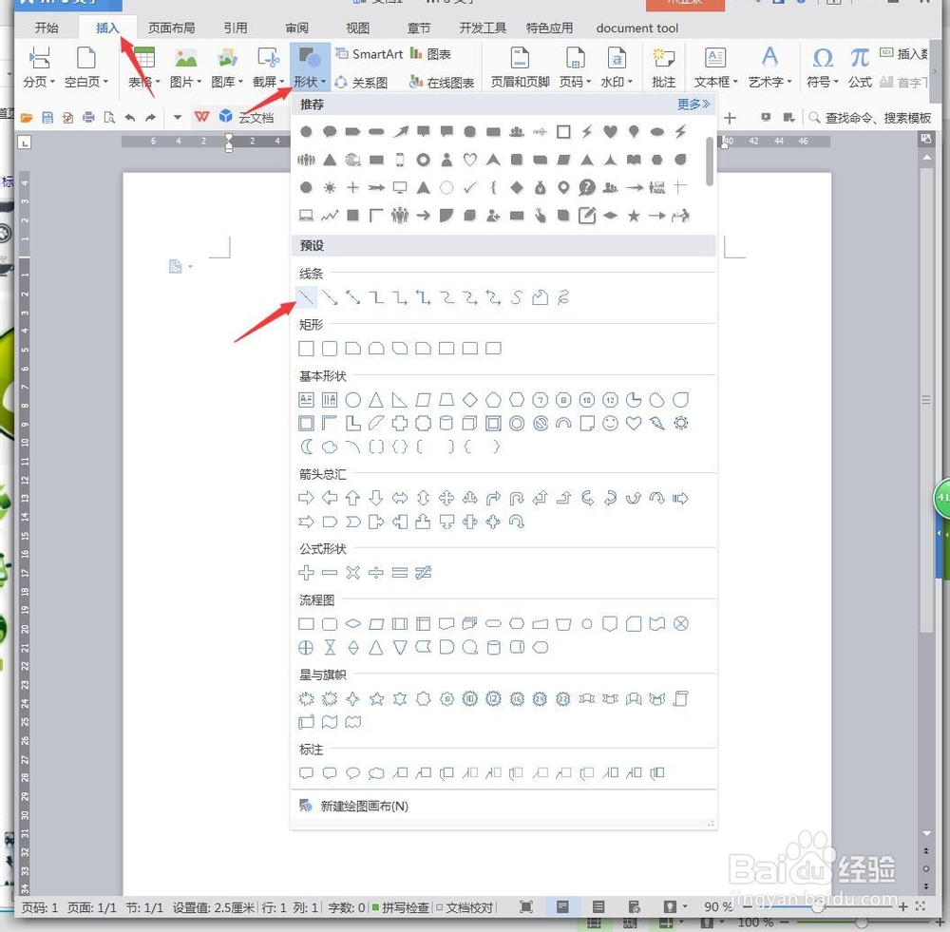The height and width of the screenshot is (932, 950).
Task: Click the 图片 insert picture icon
Action: point(185,59)
